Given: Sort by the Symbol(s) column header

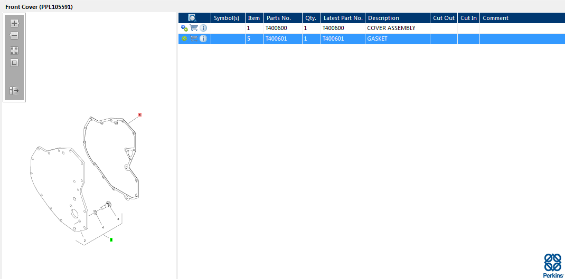Looking at the screenshot, I should [228, 18].
